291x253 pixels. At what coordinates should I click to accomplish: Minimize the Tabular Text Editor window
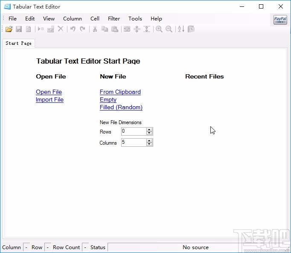[x=242, y=6]
